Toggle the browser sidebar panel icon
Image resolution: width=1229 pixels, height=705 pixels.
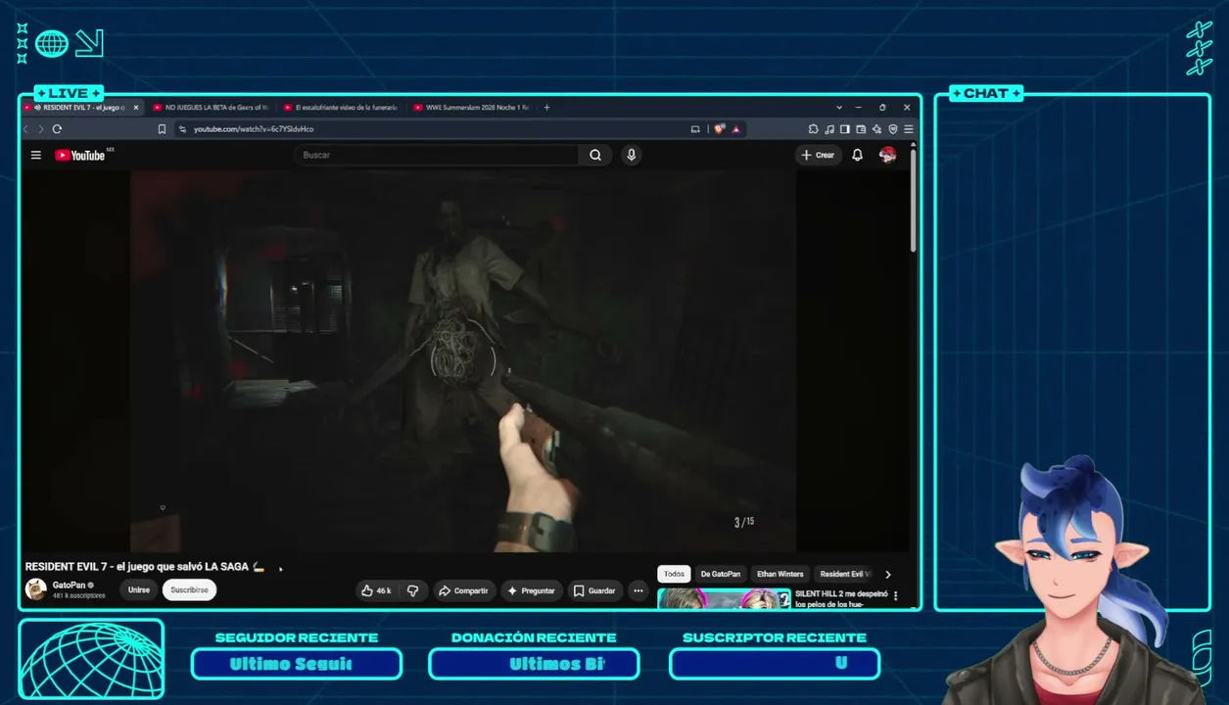point(845,129)
